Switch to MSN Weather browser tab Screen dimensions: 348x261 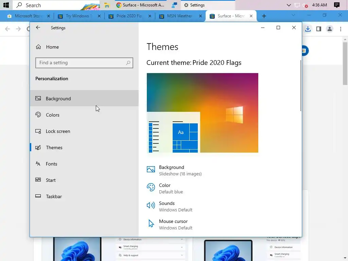coord(180,16)
